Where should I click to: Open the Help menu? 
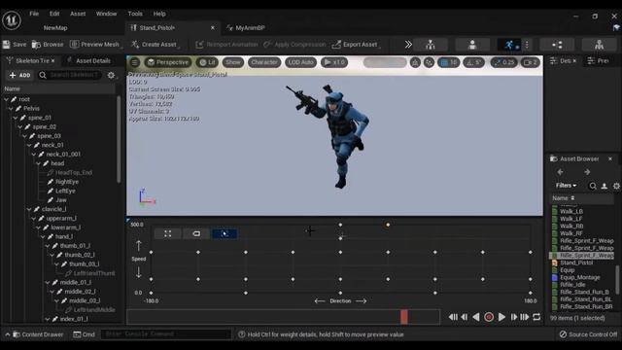pyautogui.click(x=159, y=14)
